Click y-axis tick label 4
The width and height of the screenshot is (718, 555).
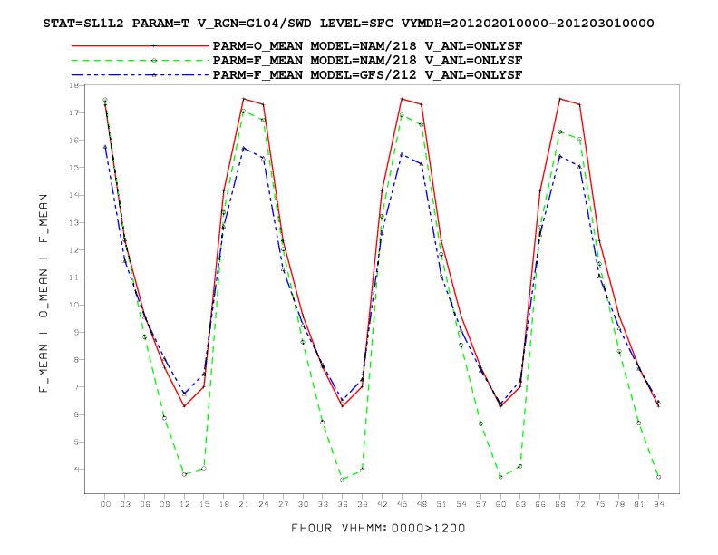point(76,470)
